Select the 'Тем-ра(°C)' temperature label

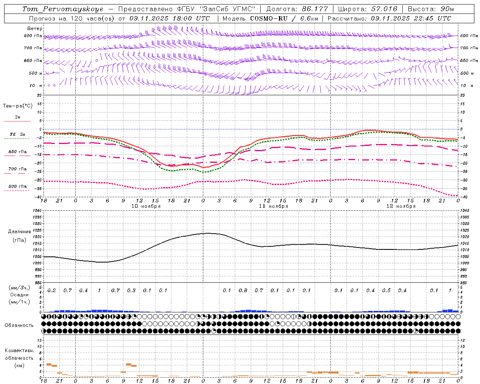[18, 106]
